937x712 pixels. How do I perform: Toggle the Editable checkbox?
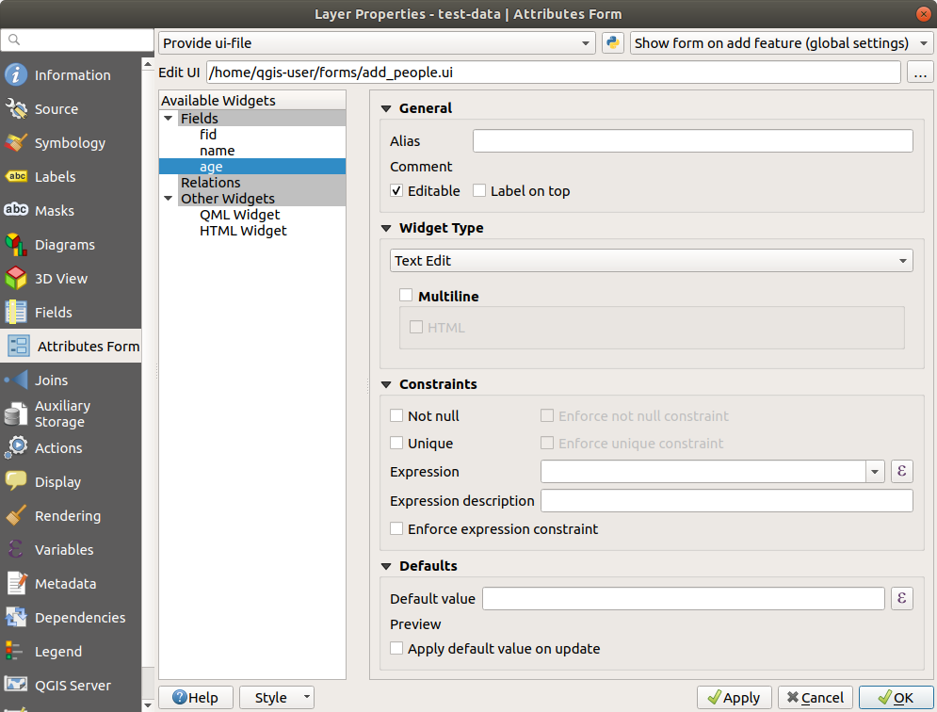397,191
